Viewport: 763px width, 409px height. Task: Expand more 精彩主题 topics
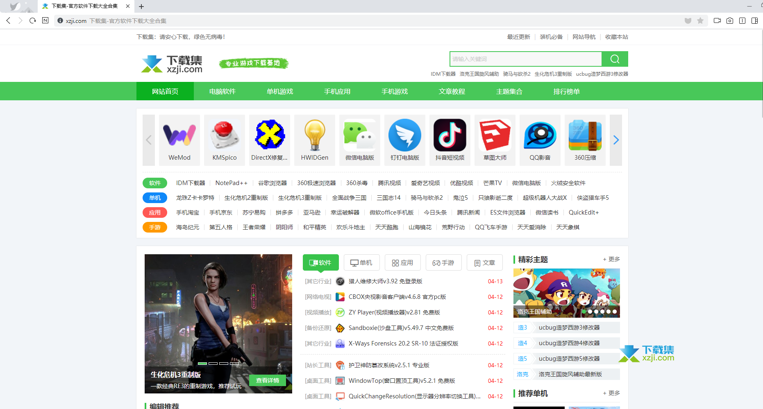(x=611, y=259)
